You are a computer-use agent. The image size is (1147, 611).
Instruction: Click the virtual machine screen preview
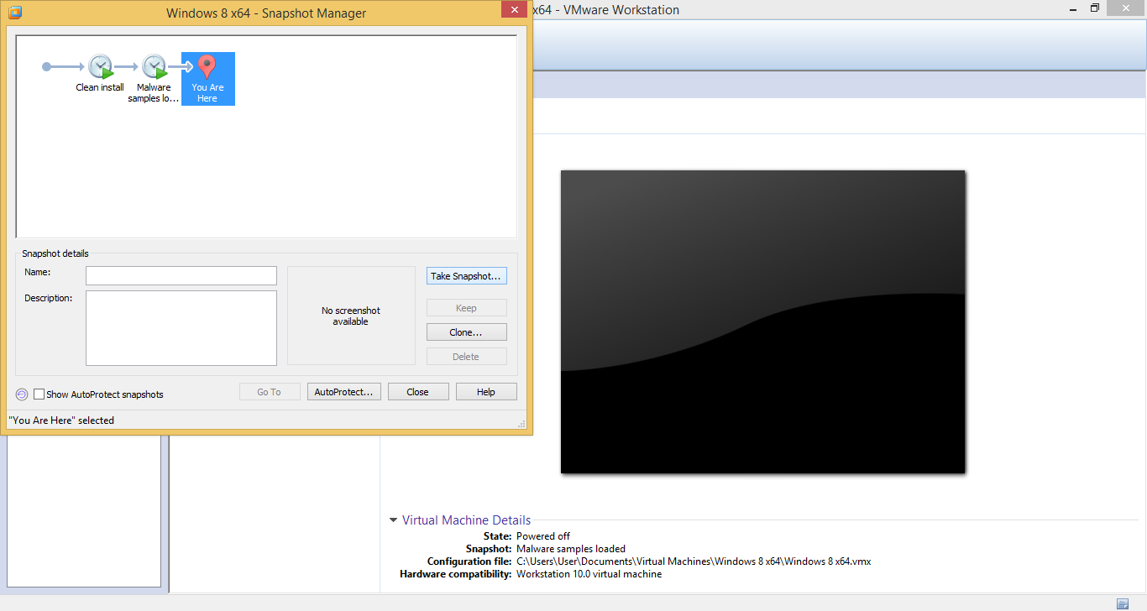coord(763,321)
